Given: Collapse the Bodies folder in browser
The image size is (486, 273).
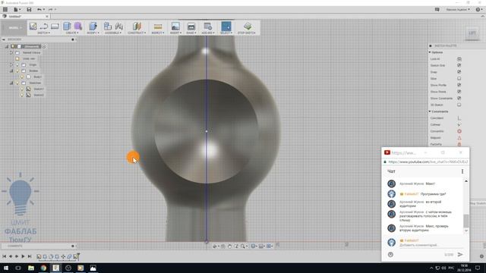Looking at the screenshot, I should point(11,71).
